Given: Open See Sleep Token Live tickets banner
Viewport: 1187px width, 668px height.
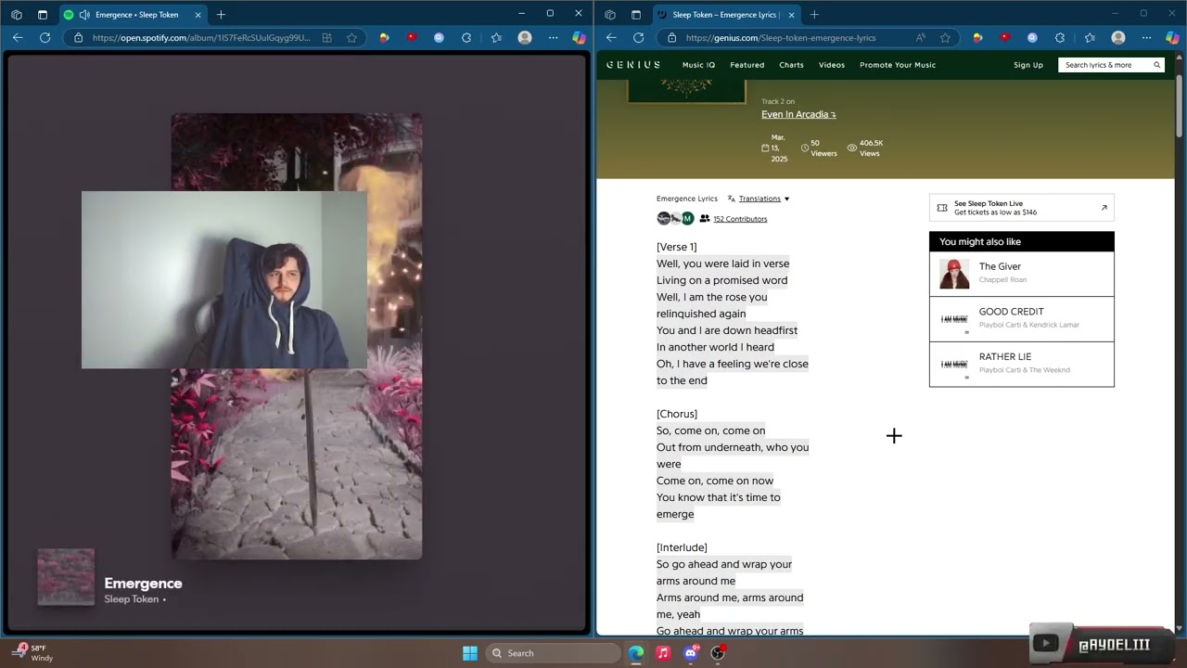Looking at the screenshot, I should [1022, 208].
